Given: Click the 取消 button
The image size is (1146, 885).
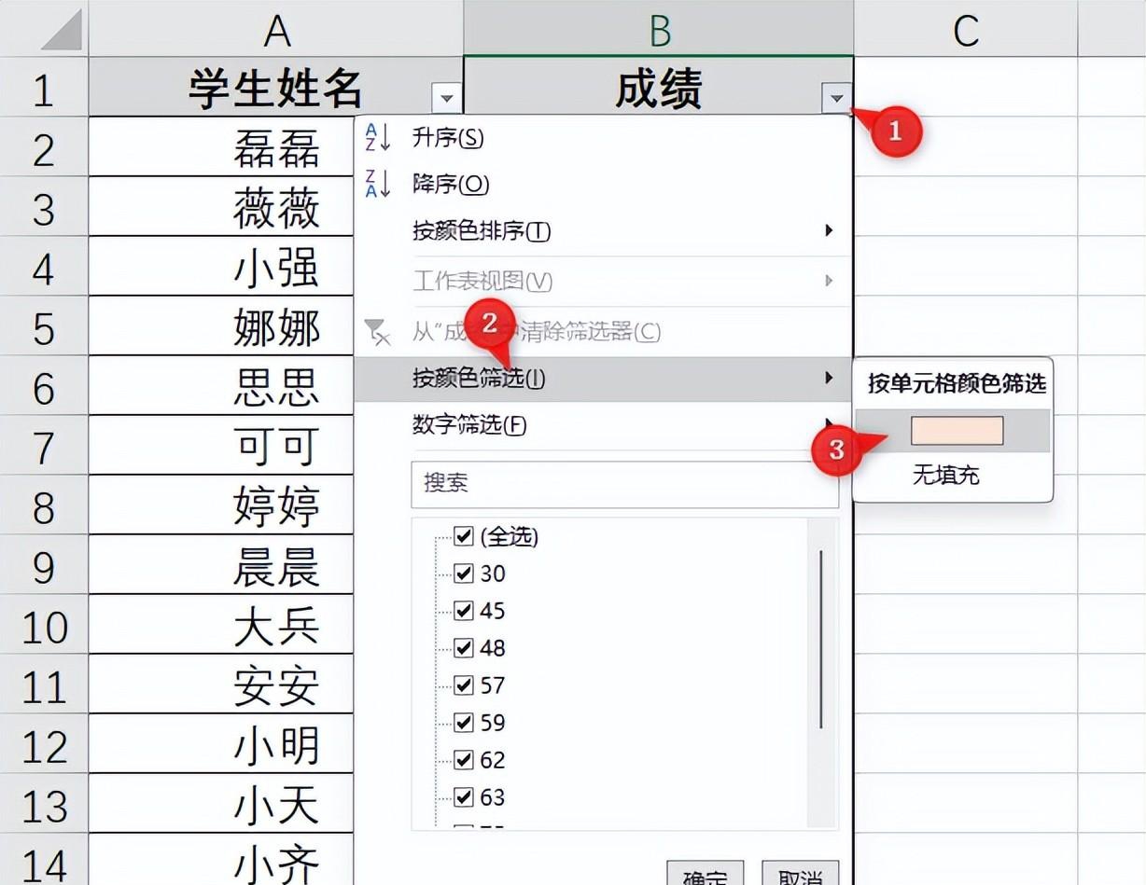Looking at the screenshot, I should tap(800, 875).
